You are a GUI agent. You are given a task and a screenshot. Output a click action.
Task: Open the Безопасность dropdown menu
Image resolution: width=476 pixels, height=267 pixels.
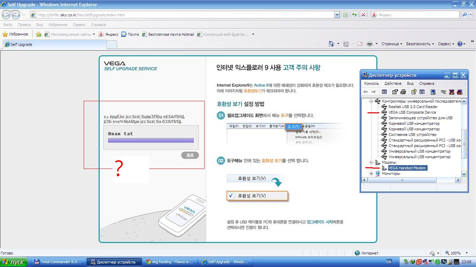pyautogui.click(x=420, y=44)
